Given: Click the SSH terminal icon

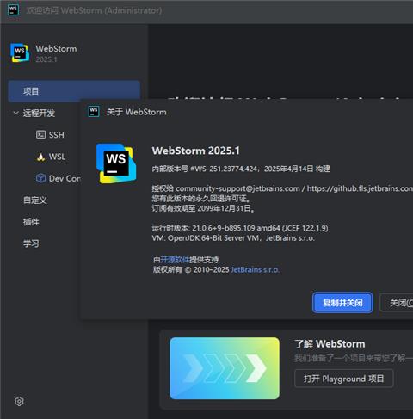Looking at the screenshot, I should [40, 134].
